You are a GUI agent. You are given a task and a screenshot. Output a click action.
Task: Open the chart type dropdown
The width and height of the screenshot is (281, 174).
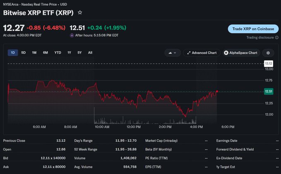173,53
